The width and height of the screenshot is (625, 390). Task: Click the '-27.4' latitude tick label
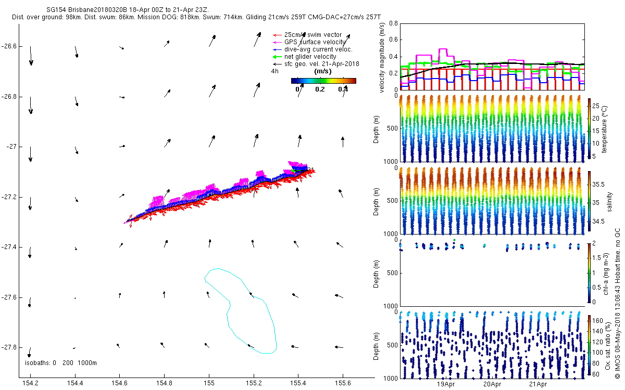[9, 247]
